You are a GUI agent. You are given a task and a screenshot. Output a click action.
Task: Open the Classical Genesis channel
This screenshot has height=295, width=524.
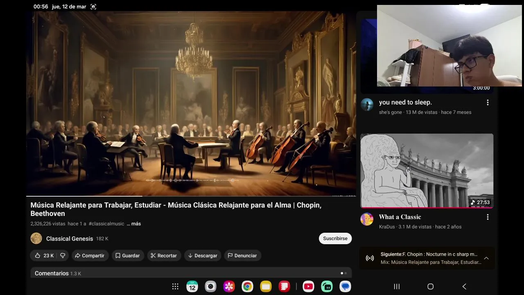point(70,238)
